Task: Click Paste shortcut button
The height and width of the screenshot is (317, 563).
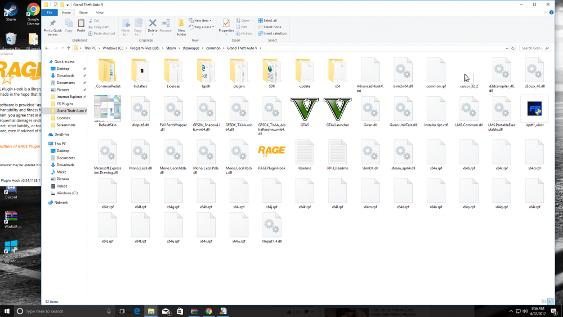Action: [x=102, y=33]
